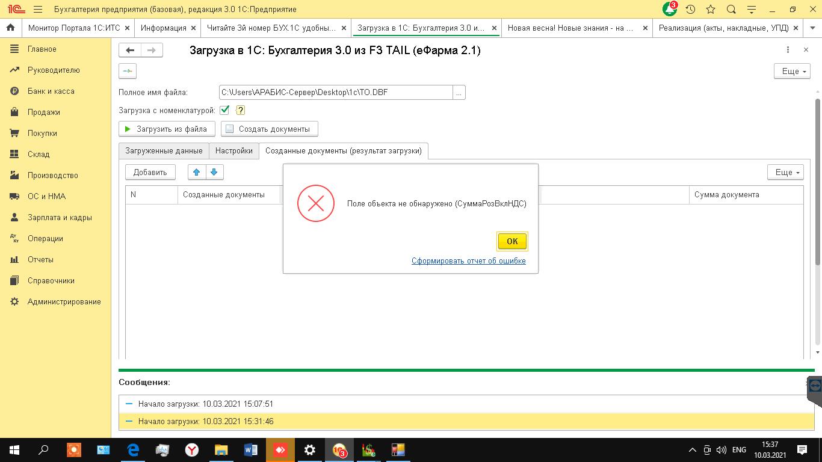Move row up with blue up arrow
Image resolution: width=822 pixels, height=462 pixels.
(x=196, y=172)
